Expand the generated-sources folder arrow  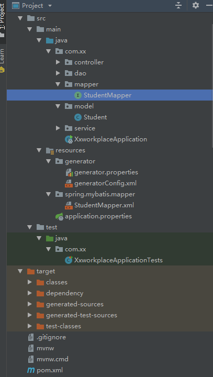pos(30,304)
